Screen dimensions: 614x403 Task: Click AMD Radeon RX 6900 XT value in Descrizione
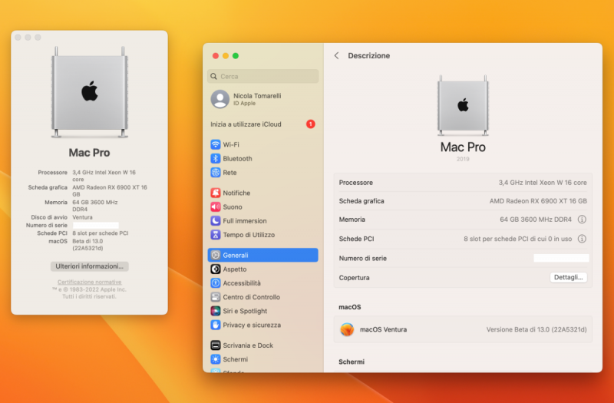(x=538, y=201)
